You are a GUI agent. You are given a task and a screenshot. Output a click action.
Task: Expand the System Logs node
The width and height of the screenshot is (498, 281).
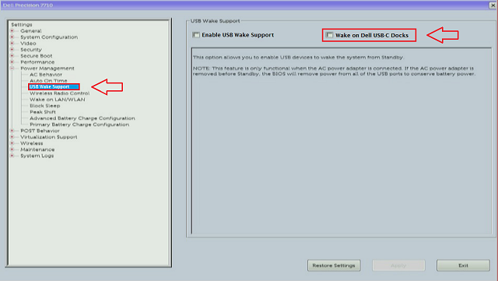(12, 156)
